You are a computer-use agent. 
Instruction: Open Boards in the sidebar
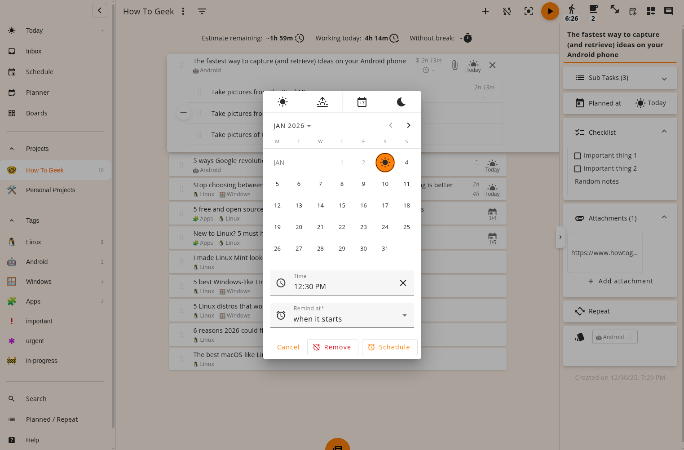(x=56, y=113)
